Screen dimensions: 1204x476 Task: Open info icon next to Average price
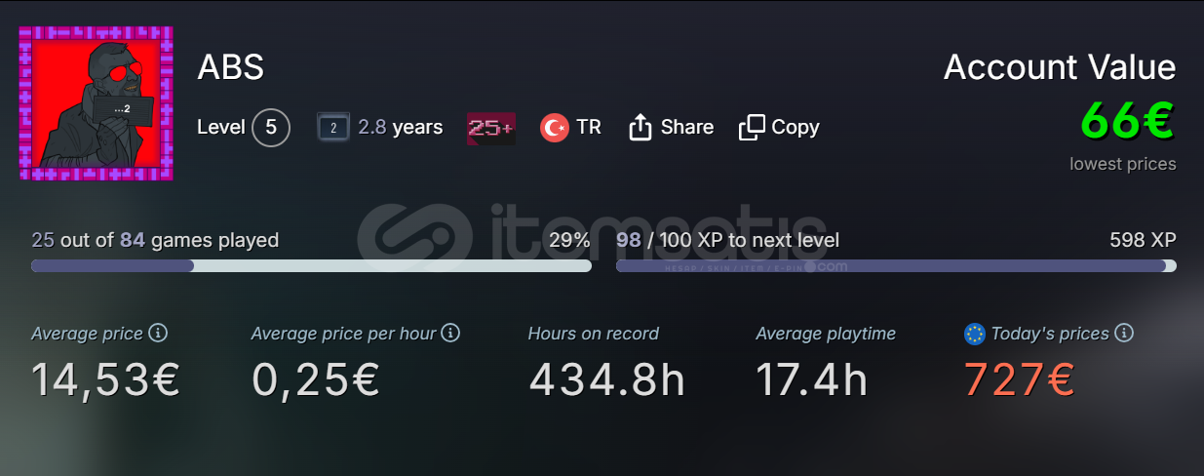click(158, 334)
